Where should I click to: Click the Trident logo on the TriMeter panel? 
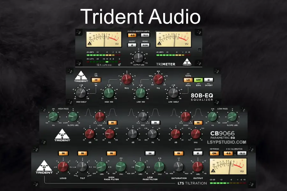pos(188,62)
